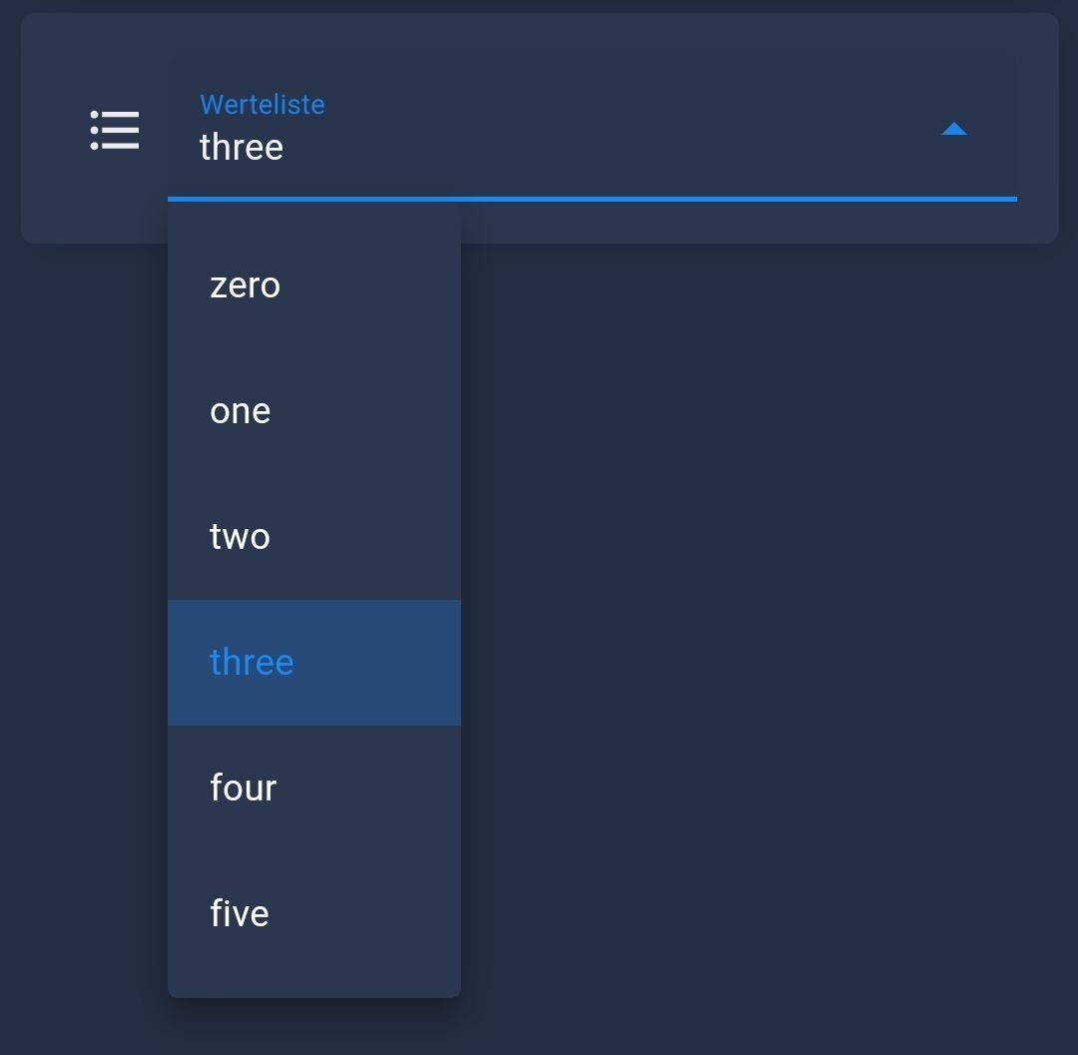Collapse the Werteliste dropdown with the arrow

click(954, 129)
